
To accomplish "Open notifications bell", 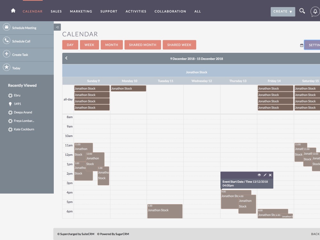I will pos(315,12).
